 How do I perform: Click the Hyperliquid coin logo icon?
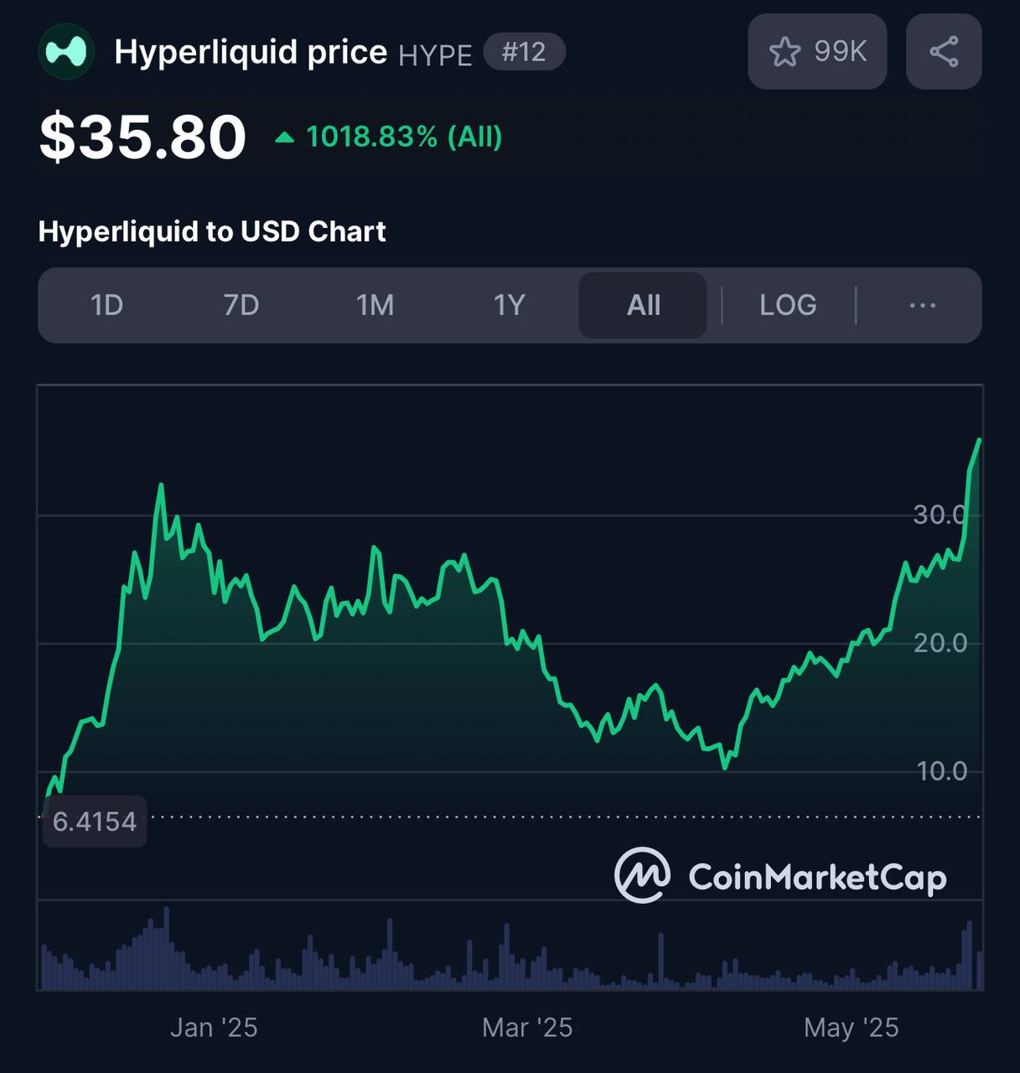(66, 52)
